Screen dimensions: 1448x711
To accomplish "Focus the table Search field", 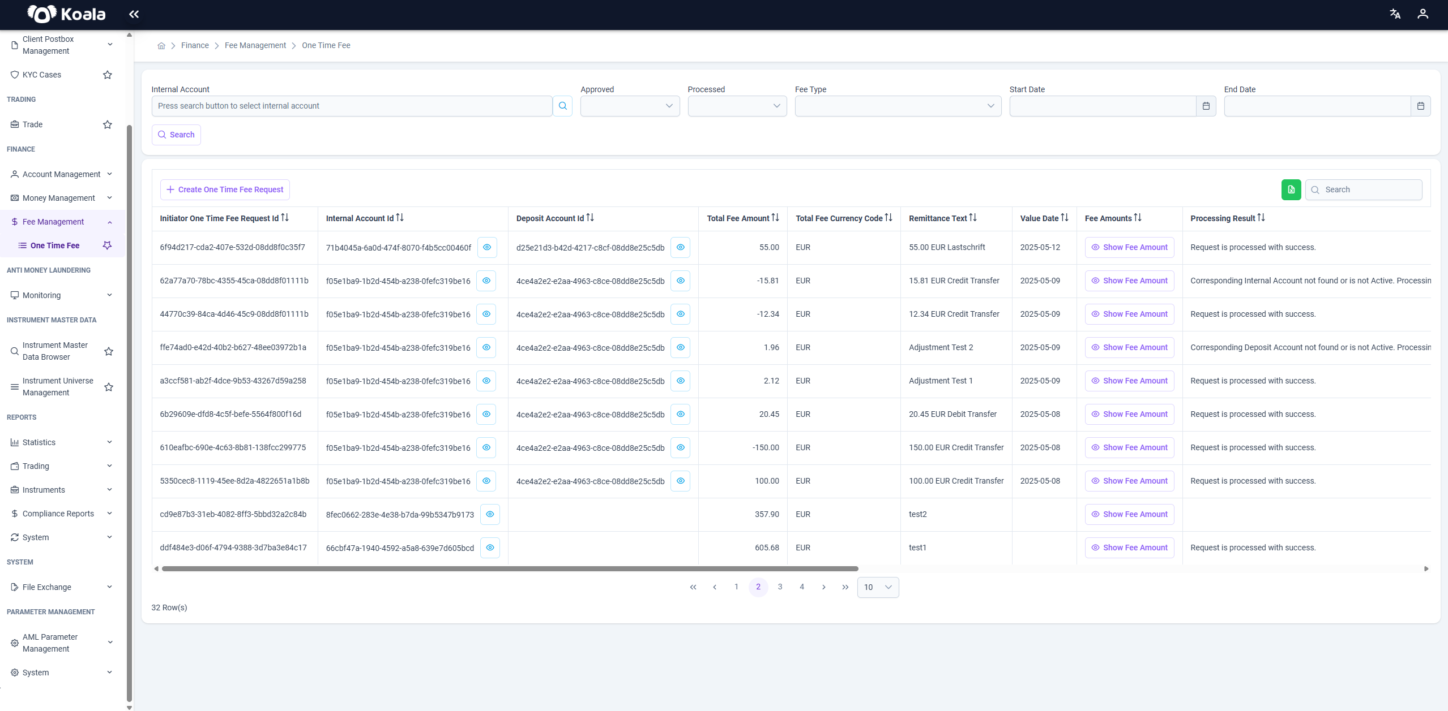I will click(1364, 189).
